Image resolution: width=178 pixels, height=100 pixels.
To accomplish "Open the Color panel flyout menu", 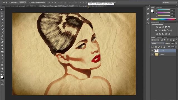I will pyautogui.click(x=176, y=7).
